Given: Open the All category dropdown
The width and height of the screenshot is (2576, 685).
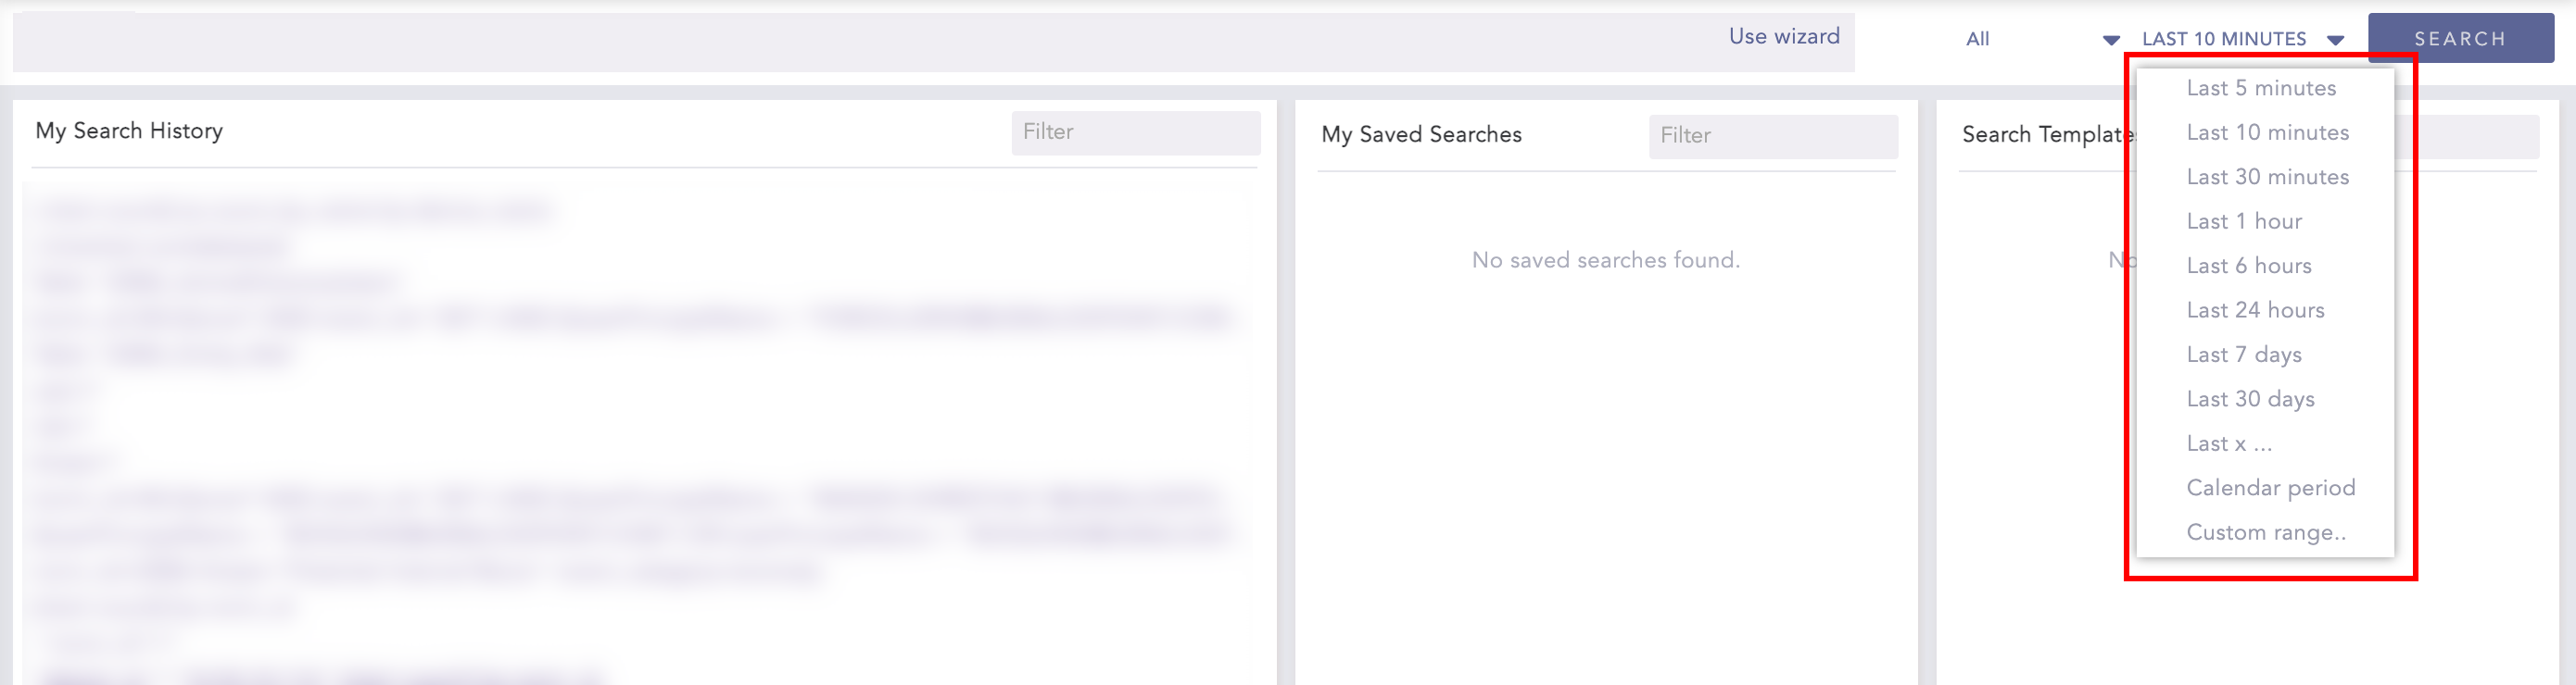Looking at the screenshot, I should click(1978, 38).
